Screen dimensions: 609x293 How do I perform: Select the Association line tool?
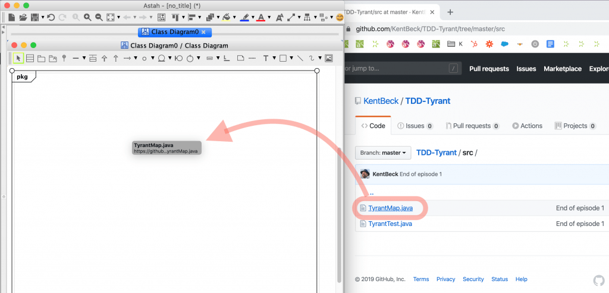[x=76, y=58]
